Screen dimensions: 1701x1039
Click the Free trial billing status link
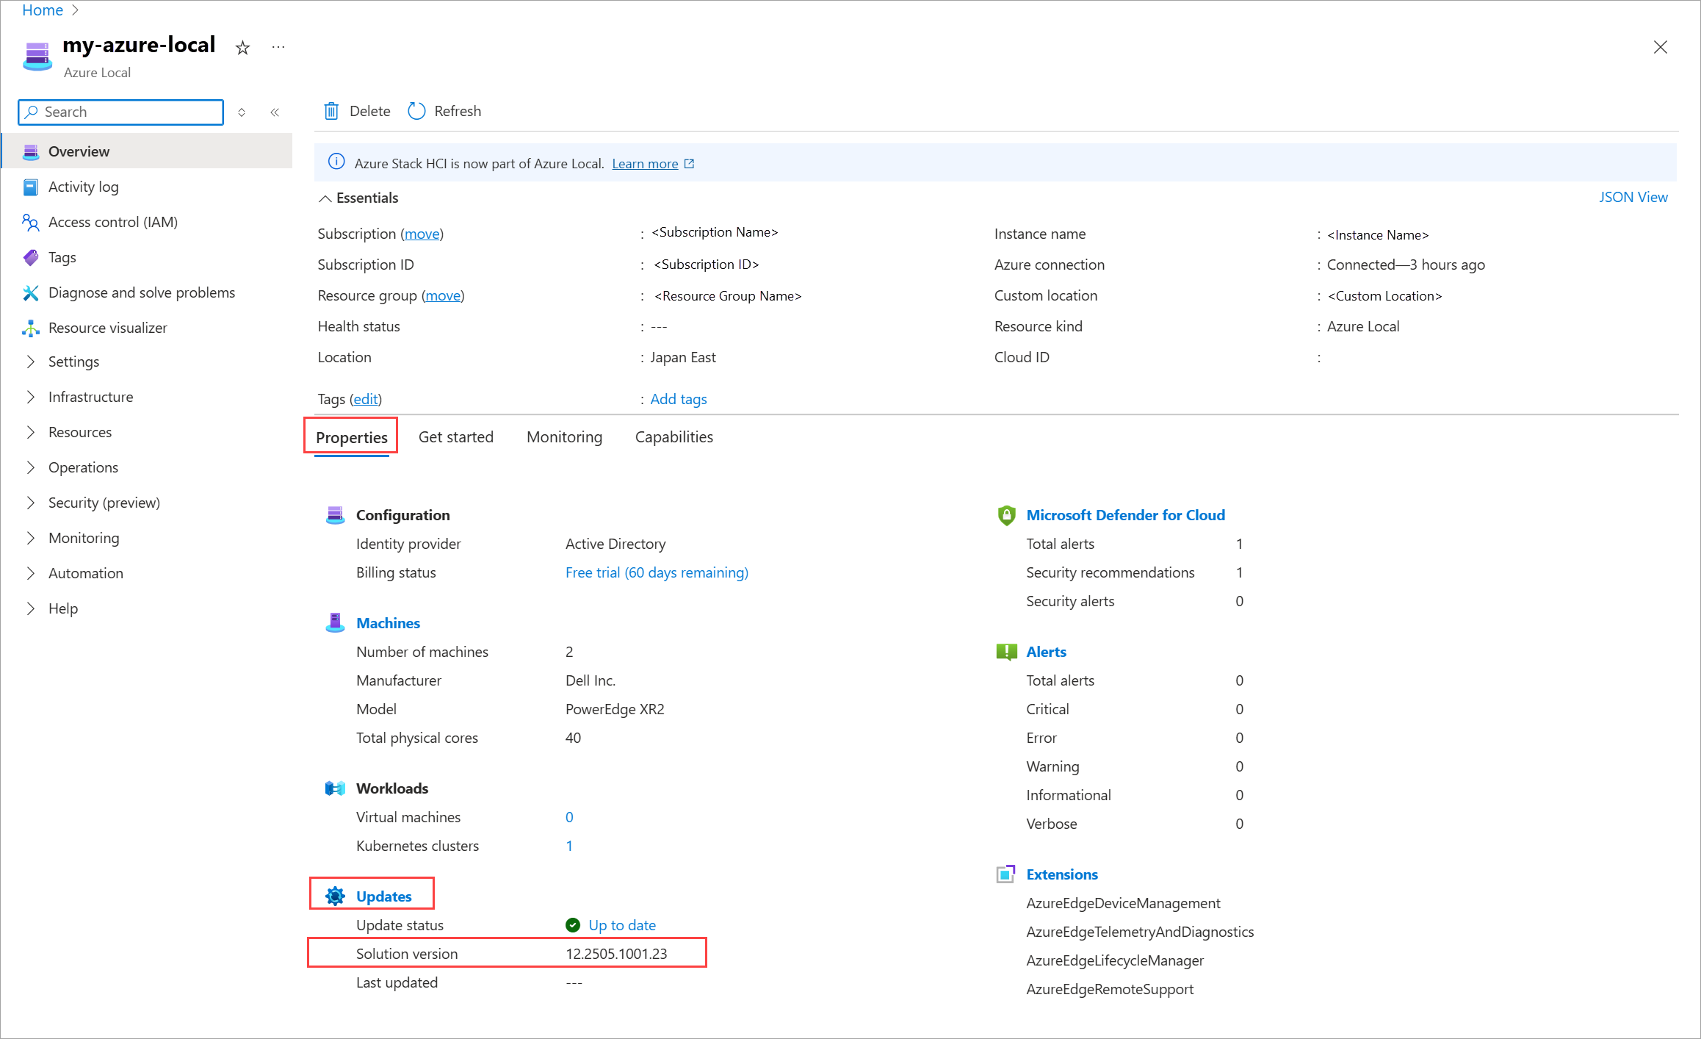tap(656, 572)
